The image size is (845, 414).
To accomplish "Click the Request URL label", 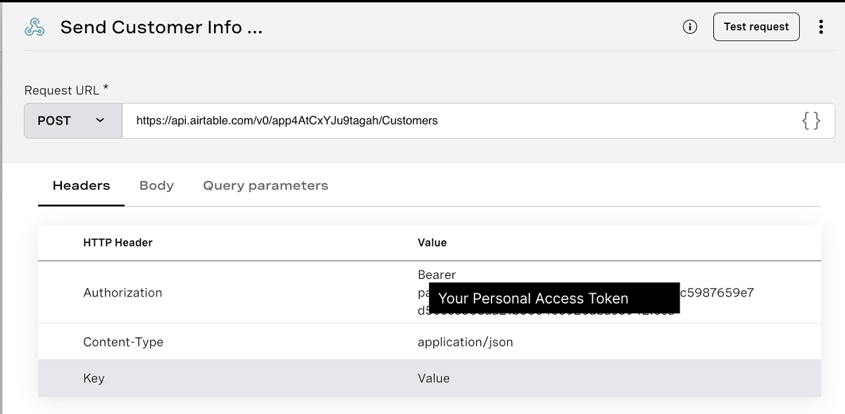I will (67, 90).
